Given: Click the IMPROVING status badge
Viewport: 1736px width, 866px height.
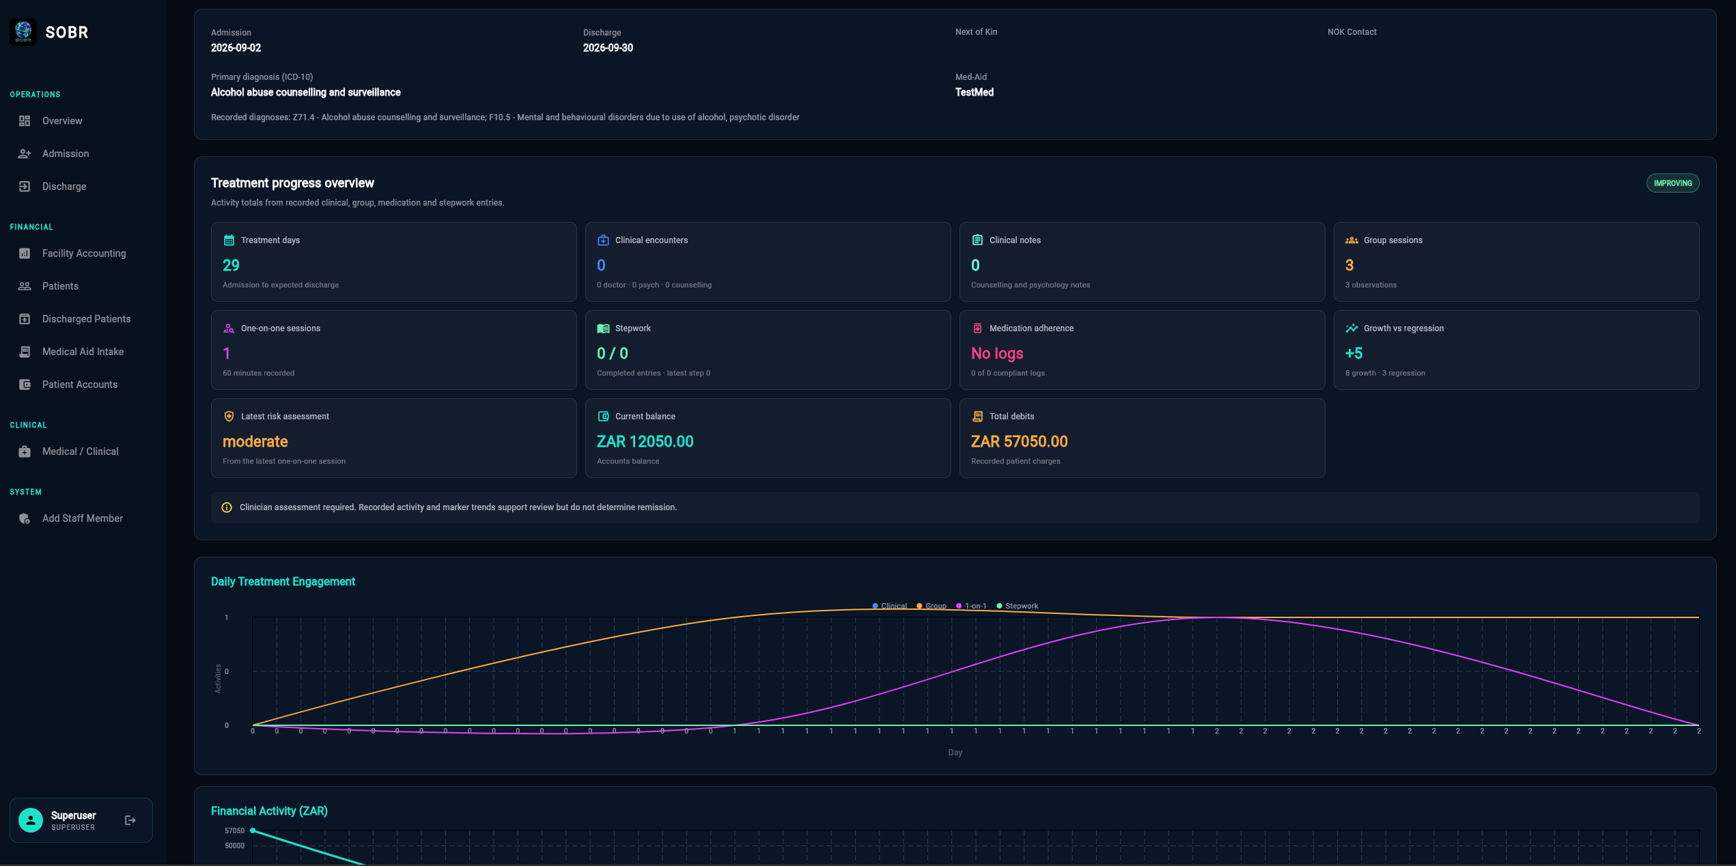Looking at the screenshot, I should [1672, 183].
